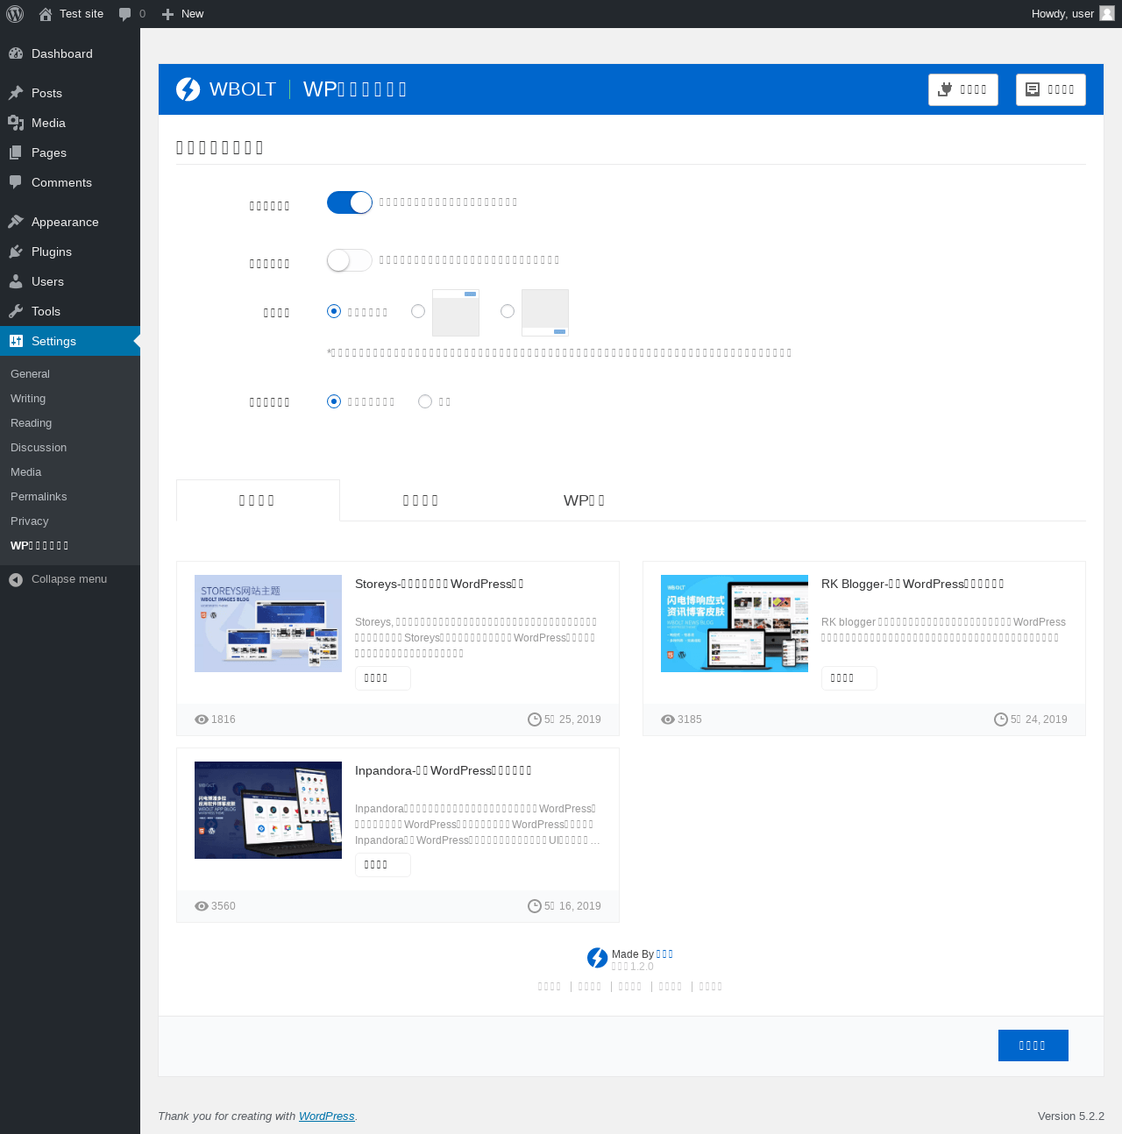
Task: Click the selected radio in the last settings row
Action: coord(334,401)
